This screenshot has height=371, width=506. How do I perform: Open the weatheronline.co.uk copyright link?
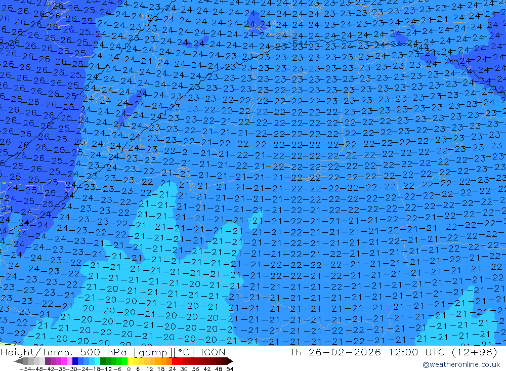[x=461, y=364]
